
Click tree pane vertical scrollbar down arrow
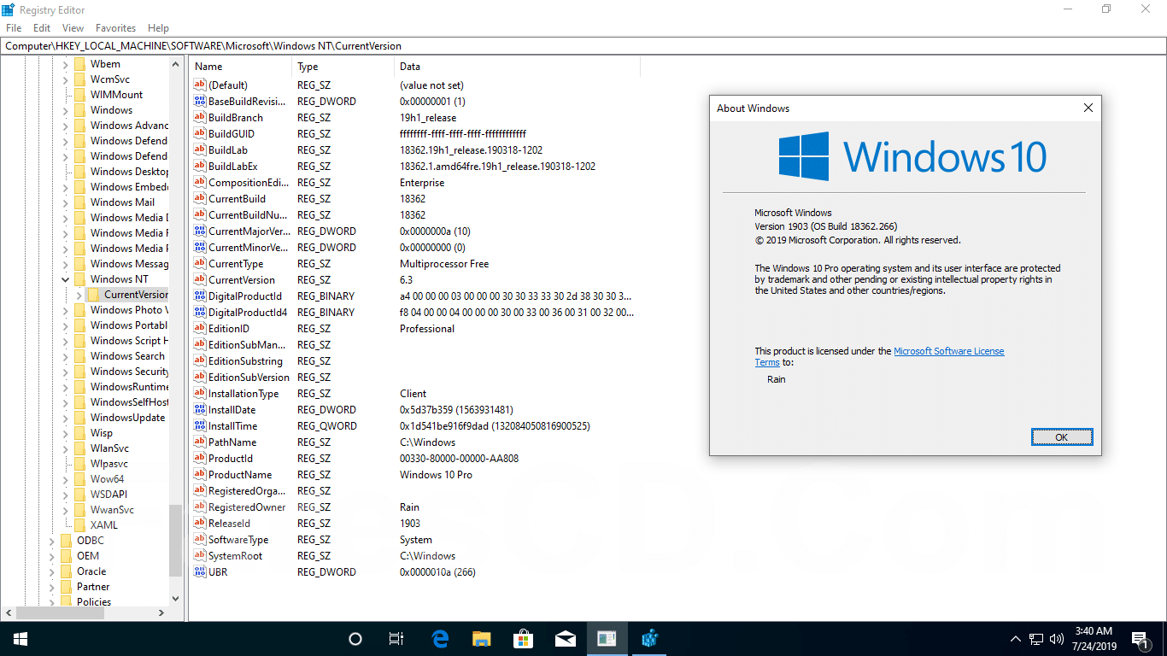pyautogui.click(x=175, y=600)
